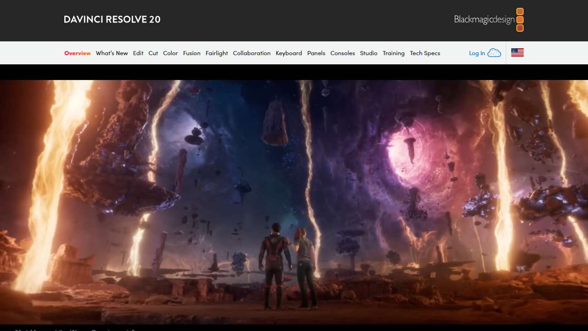Click the cloud icon beside Log In
The width and height of the screenshot is (588, 331).
[x=494, y=53]
